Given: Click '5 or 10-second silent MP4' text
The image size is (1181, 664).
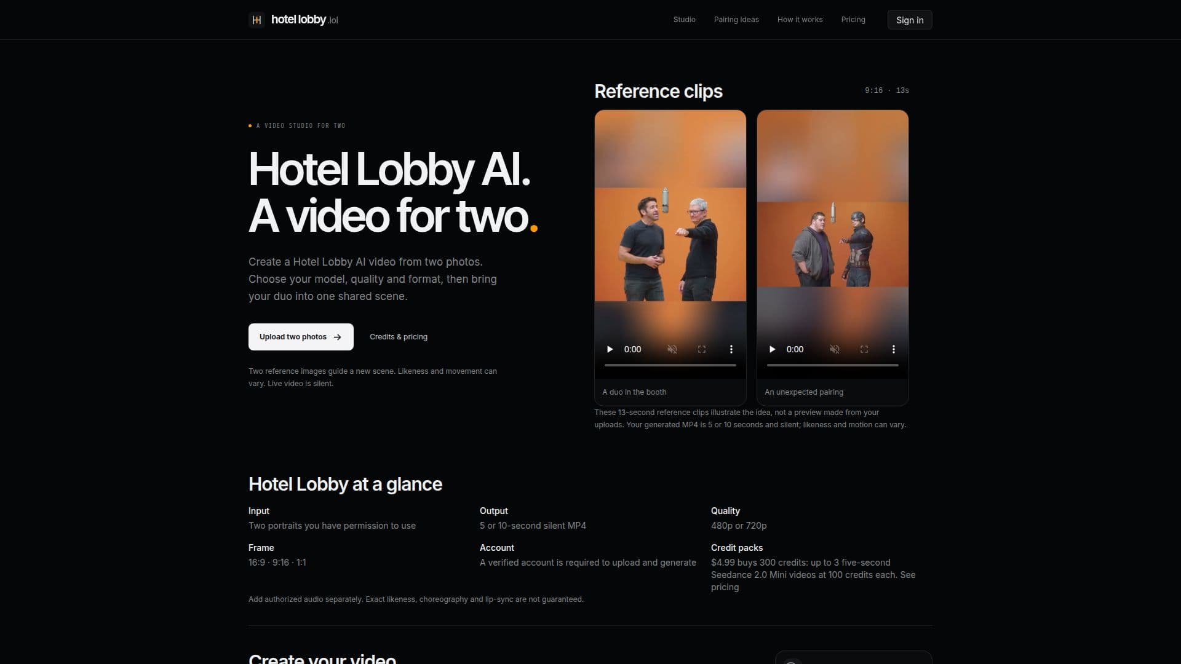Looking at the screenshot, I should point(533,526).
